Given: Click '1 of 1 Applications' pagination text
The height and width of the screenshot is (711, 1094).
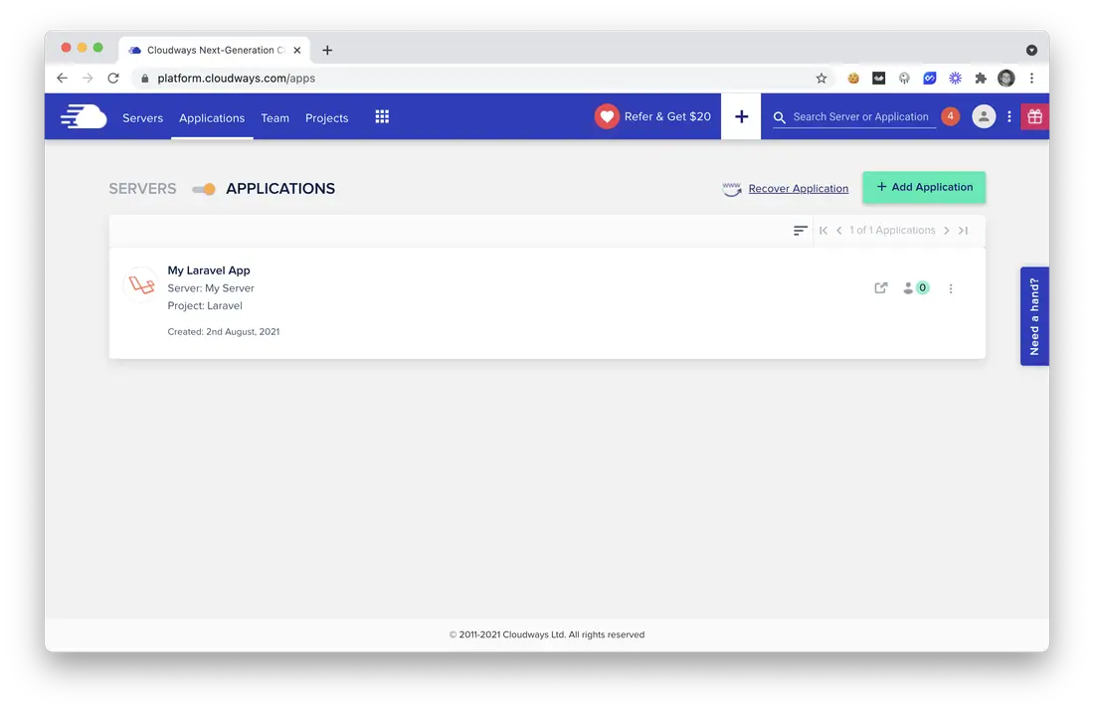Looking at the screenshot, I should click(x=892, y=231).
